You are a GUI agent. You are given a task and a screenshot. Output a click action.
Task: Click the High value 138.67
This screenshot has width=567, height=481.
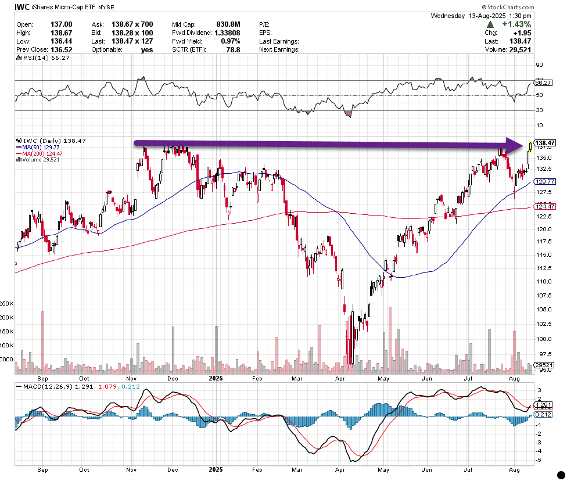pyautogui.click(x=62, y=33)
